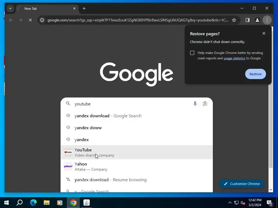Screen dimensions: 278x208
Task: Click the page vertical scrollbar
Action: point(271,99)
